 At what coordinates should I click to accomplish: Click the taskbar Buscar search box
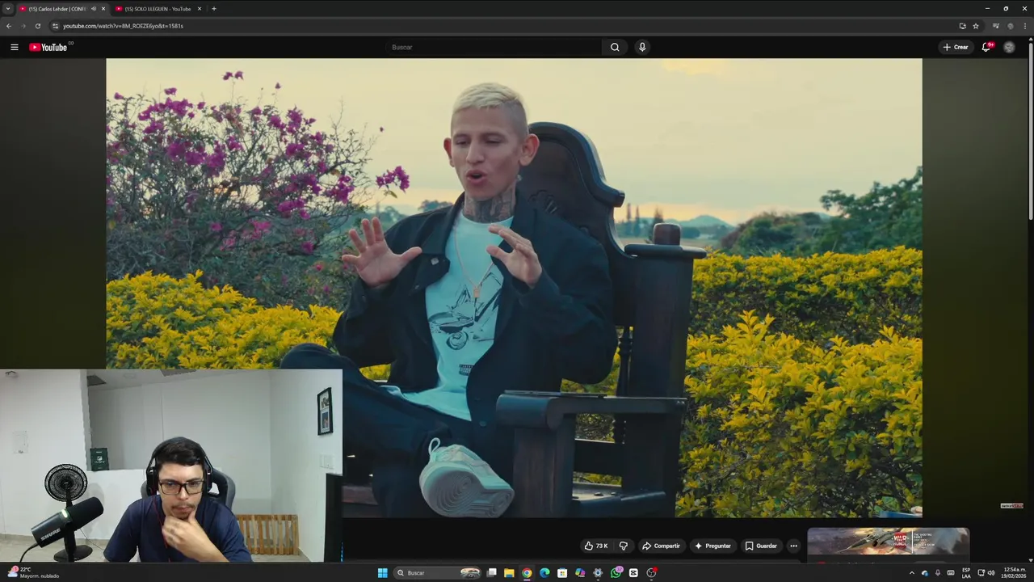click(438, 573)
